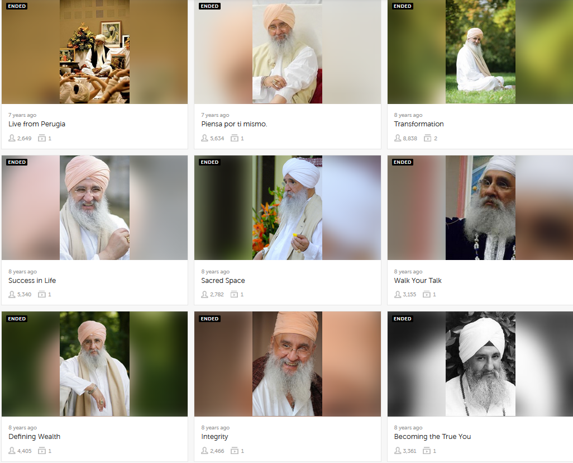Click viewers icon under Becoming the True You
This screenshot has width=573, height=463.
(x=397, y=451)
